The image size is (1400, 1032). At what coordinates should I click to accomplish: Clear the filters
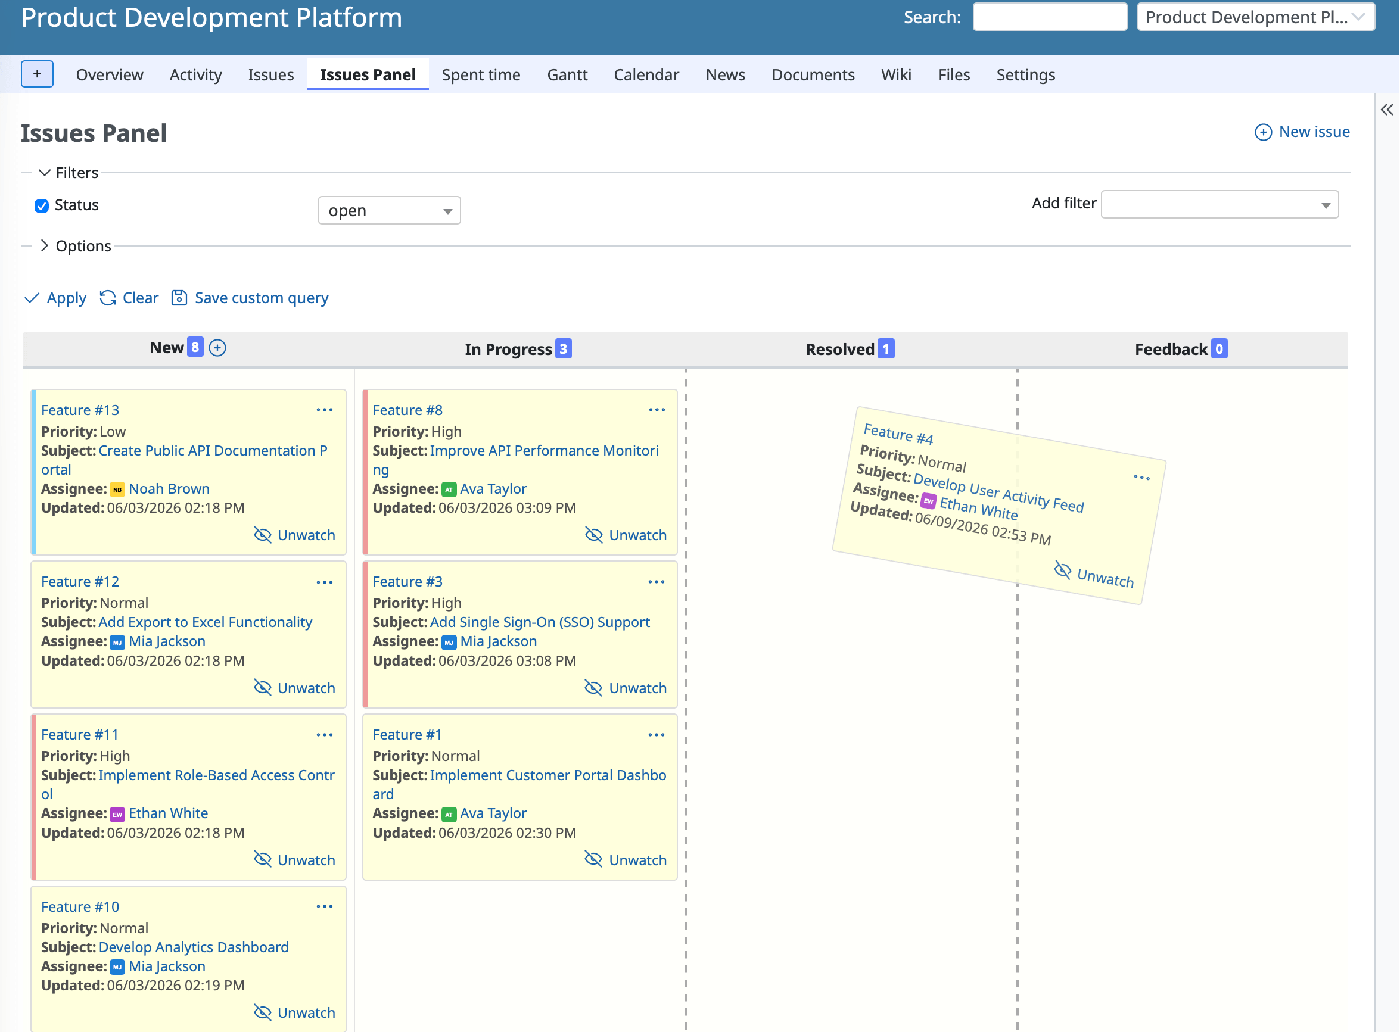129,298
